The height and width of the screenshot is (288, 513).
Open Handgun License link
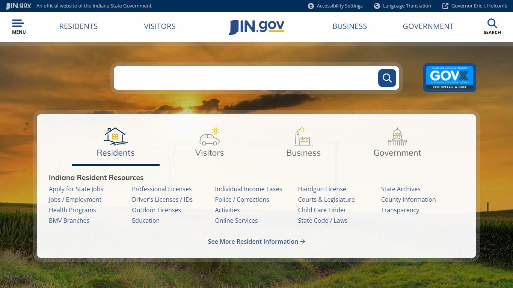[322, 189]
